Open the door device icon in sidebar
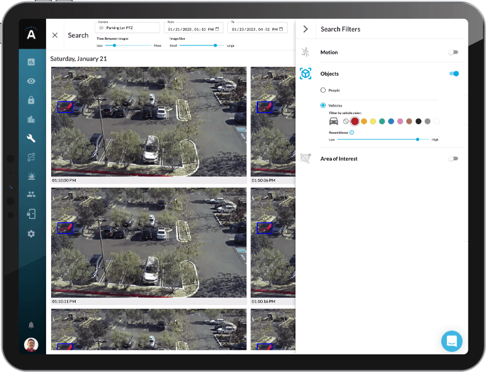Image resolution: width=486 pixels, height=372 pixels. tap(31, 214)
